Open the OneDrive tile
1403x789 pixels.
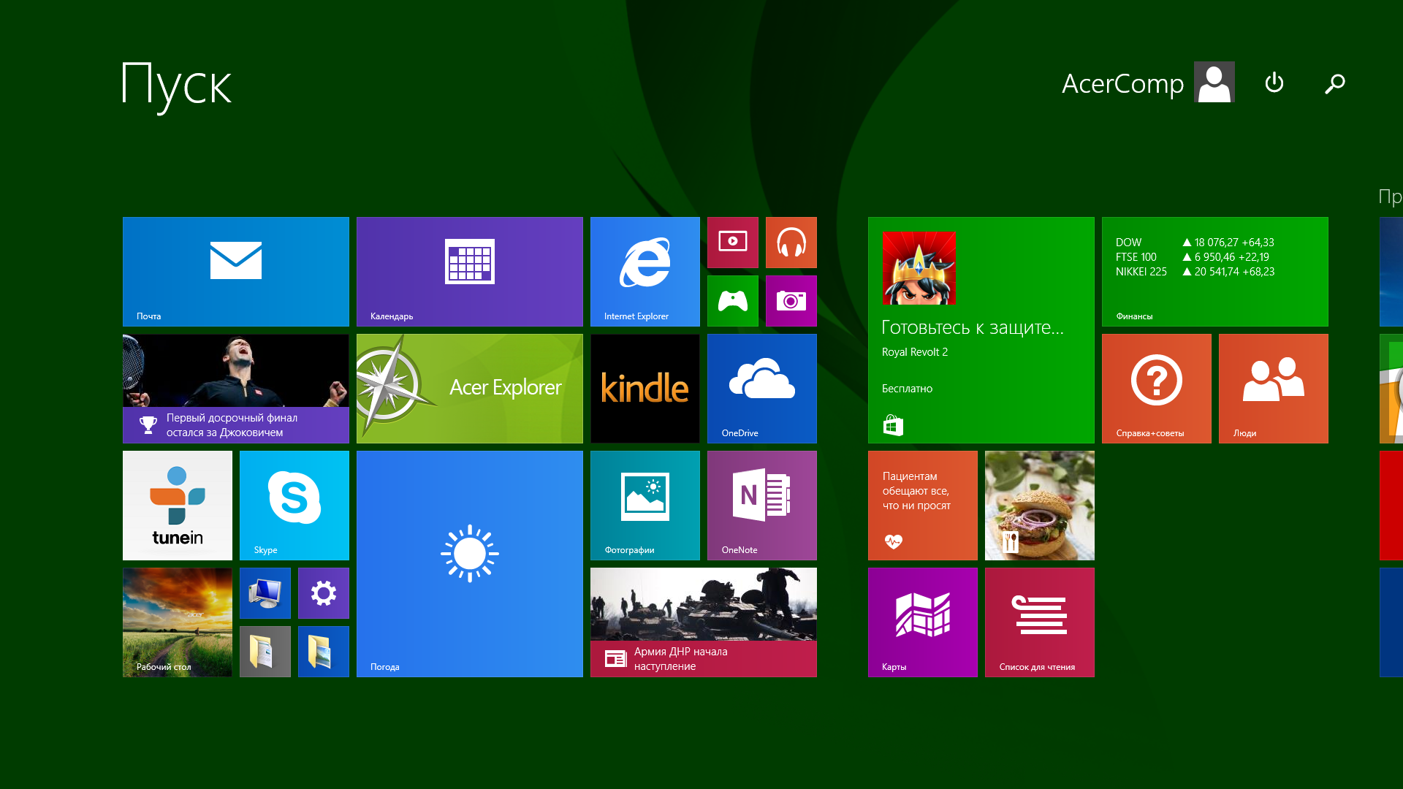point(761,388)
